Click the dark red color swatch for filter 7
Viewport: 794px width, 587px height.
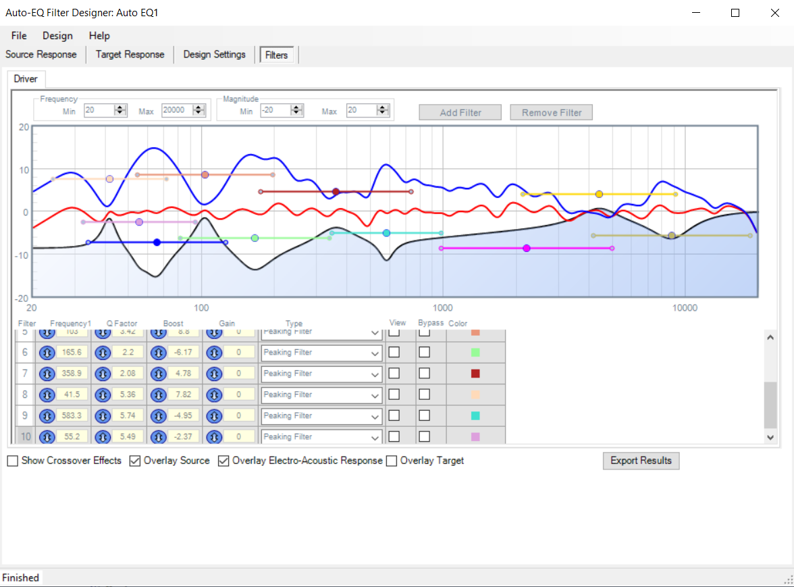[x=475, y=374]
